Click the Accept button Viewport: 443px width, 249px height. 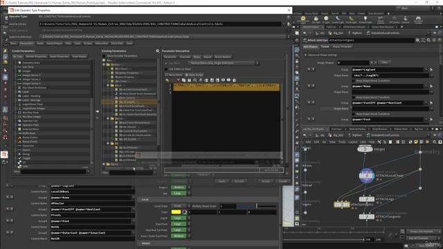click(x=265, y=181)
